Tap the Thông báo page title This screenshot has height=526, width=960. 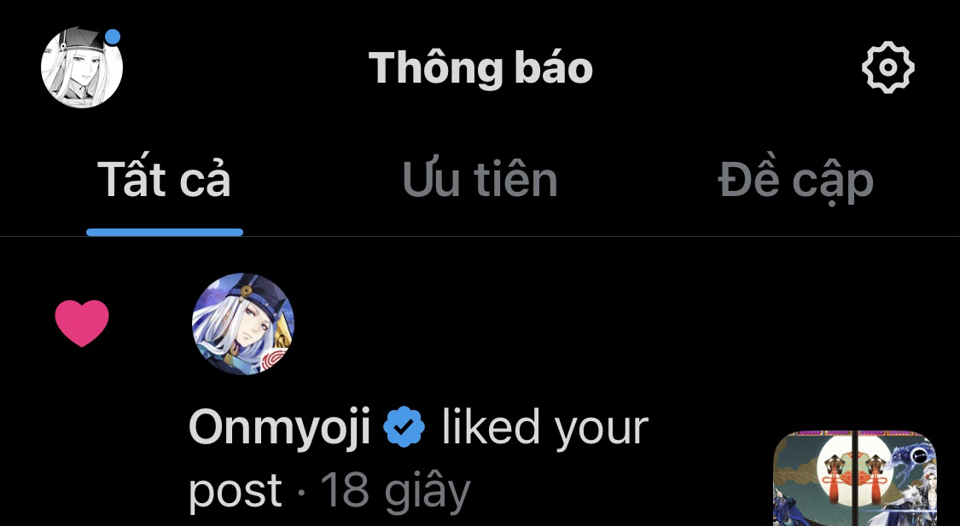[480, 67]
